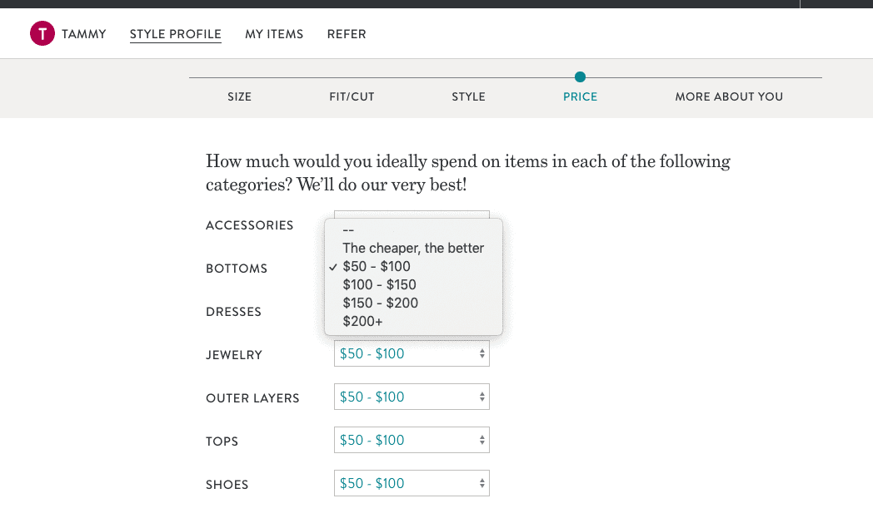Expand the Shoes price dropdown
This screenshot has height=518, width=873.
click(412, 484)
